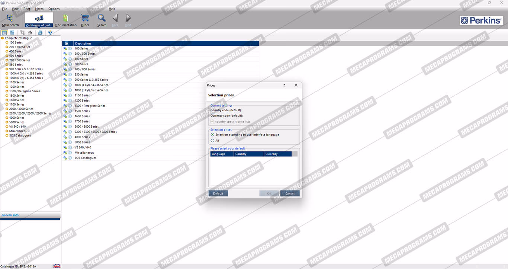Screen dimensions: 508x269
Task: Click the Currency column header
Action: coord(277,154)
